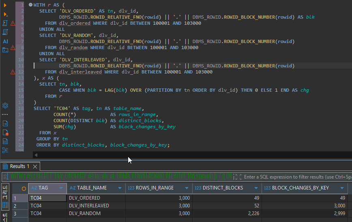Open the outline panel icon in the sidebar

(5, 150)
